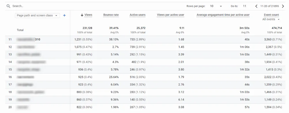Click the Views sort descending arrow
This screenshot has width=289, height=113.
click(x=82, y=15)
